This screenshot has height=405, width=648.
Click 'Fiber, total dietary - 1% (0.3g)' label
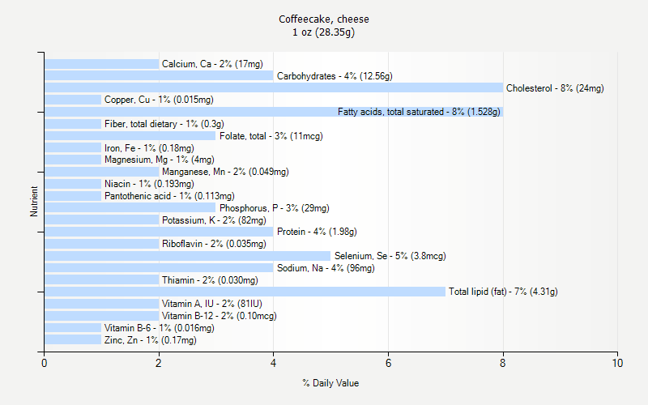point(164,124)
